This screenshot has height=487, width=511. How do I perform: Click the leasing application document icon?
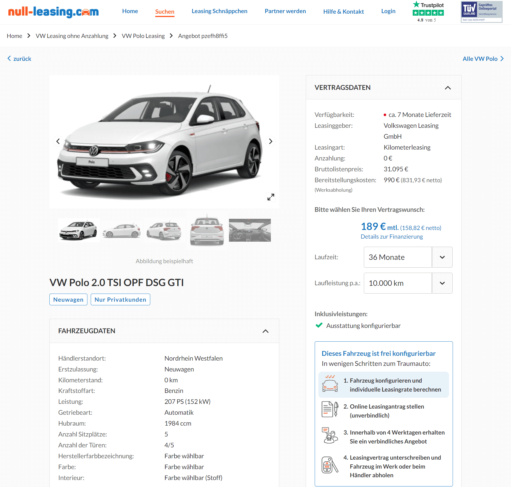coord(330,409)
